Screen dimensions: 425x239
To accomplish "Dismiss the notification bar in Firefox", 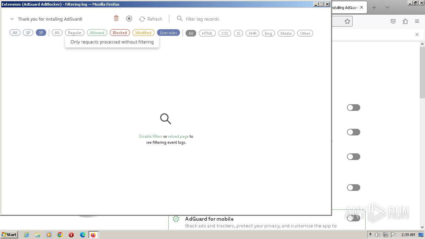I will pos(417,35).
